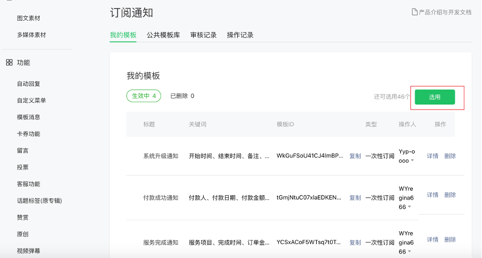Click the 我的模板 section heading

coord(143,76)
